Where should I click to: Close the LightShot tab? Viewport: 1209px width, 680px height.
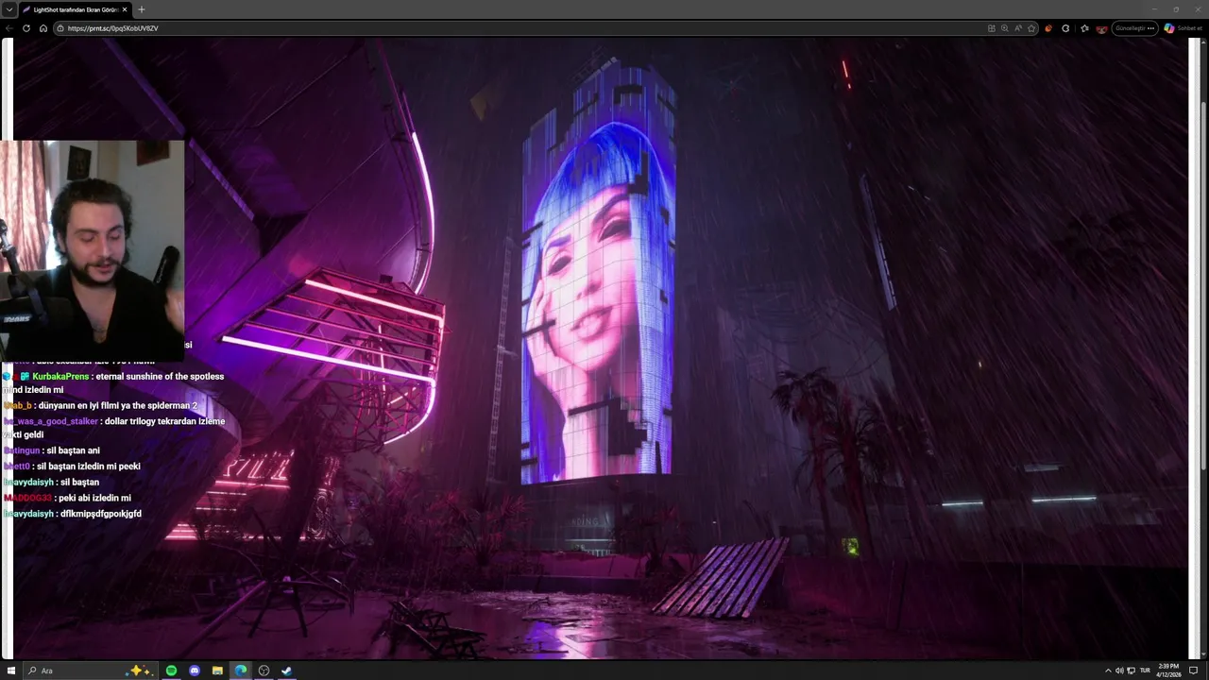tap(125, 9)
